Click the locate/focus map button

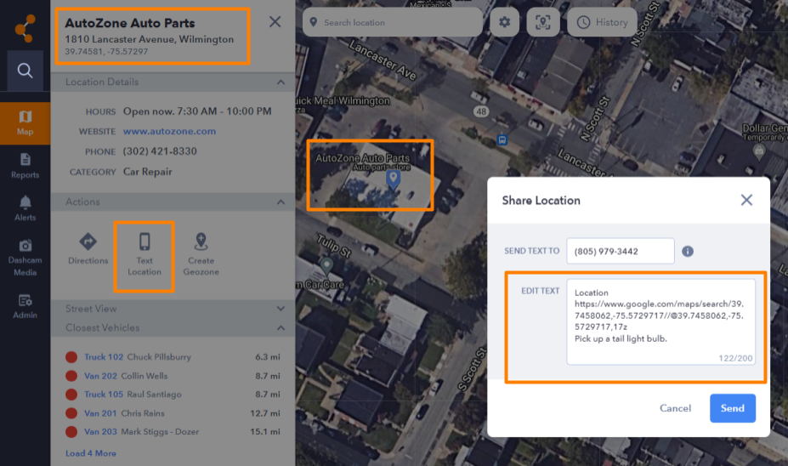542,22
